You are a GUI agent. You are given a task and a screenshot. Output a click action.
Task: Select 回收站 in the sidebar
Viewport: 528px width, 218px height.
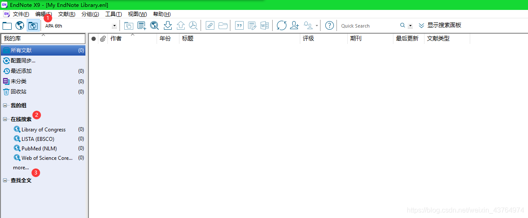tap(43, 92)
